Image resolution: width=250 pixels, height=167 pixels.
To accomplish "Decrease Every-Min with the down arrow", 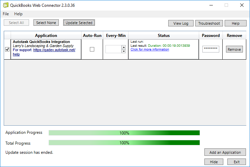I will tap(124, 51).
